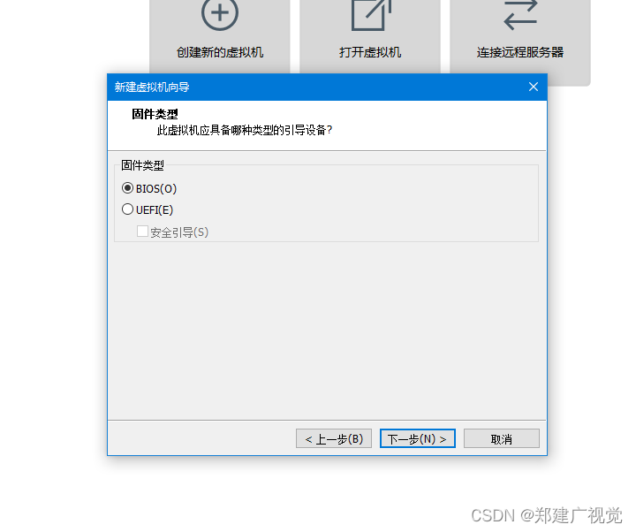Click the boot device question text
636x532 pixels.
click(x=245, y=130)
